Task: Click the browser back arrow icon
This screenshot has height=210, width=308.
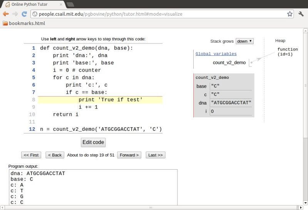Action: [6, 14]
